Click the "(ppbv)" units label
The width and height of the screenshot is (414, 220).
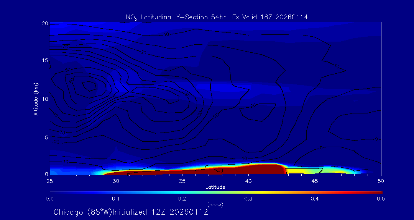click(x=215, y=205)
